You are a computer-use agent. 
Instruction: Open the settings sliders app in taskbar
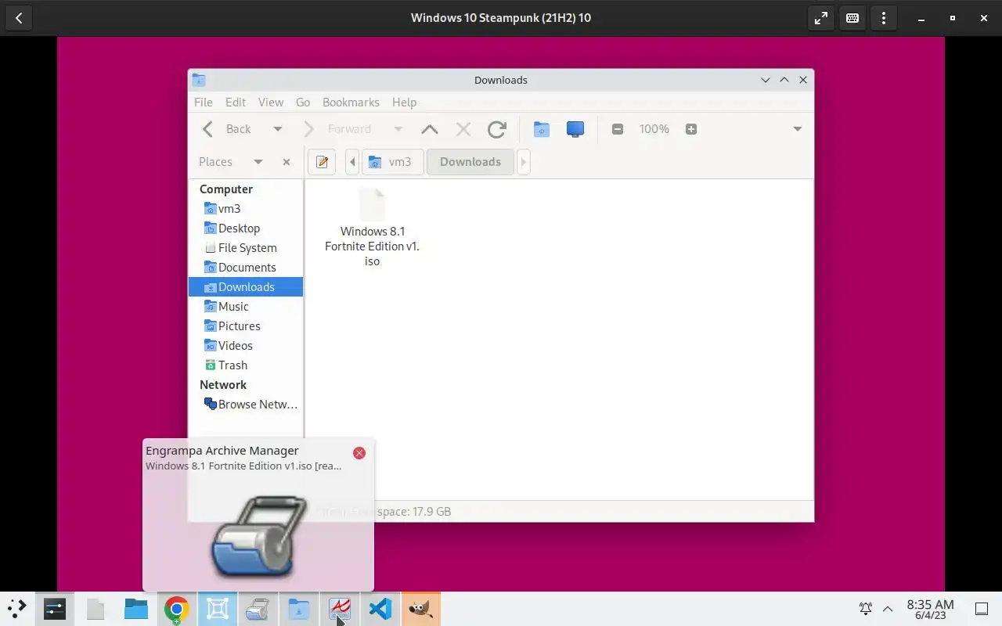(55, 608)
